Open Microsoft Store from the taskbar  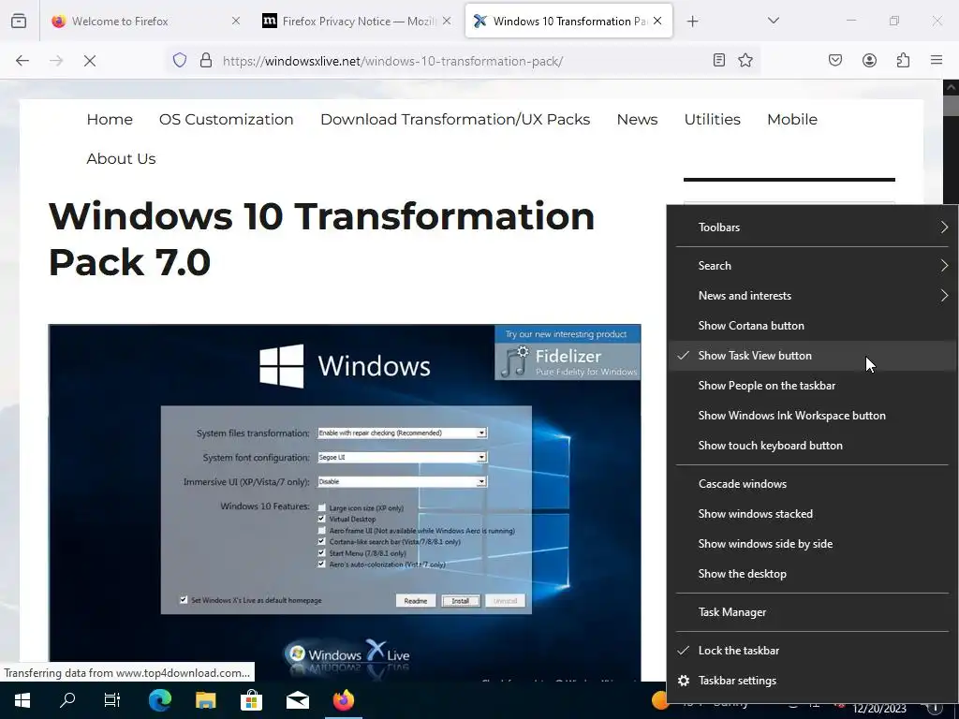tap(251, 700)
